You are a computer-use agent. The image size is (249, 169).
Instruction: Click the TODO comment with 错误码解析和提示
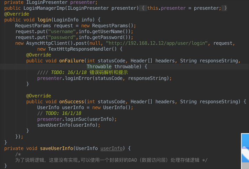coord(83,72)
